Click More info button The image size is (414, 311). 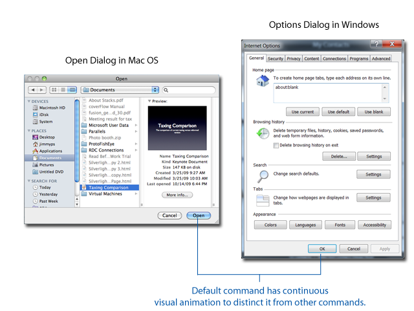pyautogui.click(x=177, y=195)
